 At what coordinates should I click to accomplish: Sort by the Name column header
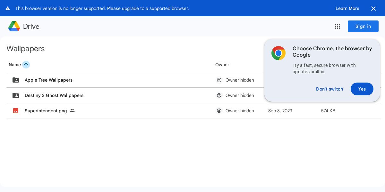15,65
